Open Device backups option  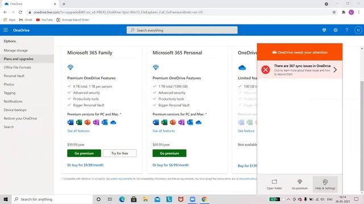click(x=15, y=110)
